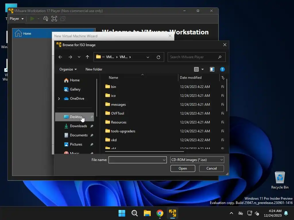Open taskbar Search
This screenshot has width=294, height=220.
coord(135,213)
